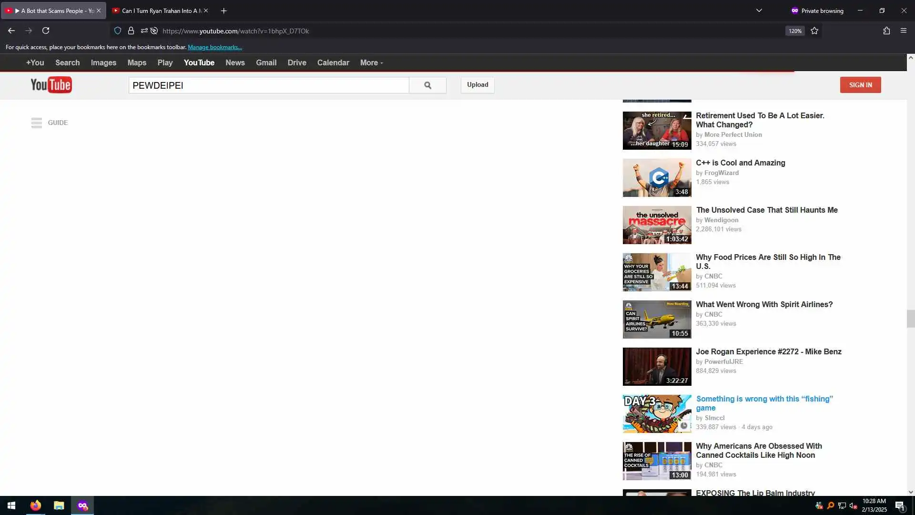Click the YouTube logo icon

click(51, 85)
